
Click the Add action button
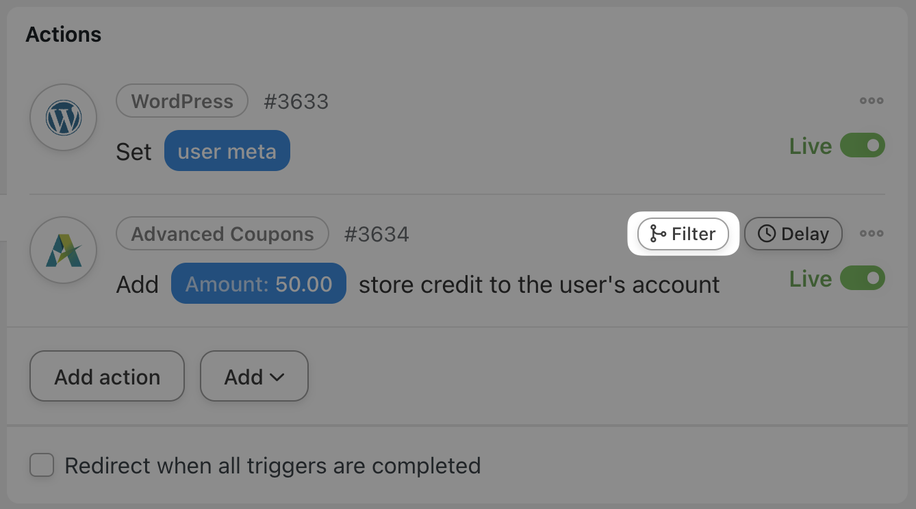(x=107, y=376)
